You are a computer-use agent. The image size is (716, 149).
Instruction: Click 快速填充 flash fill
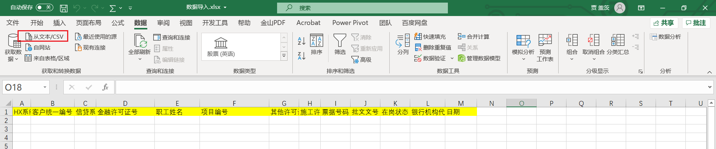tap(430, 37)
